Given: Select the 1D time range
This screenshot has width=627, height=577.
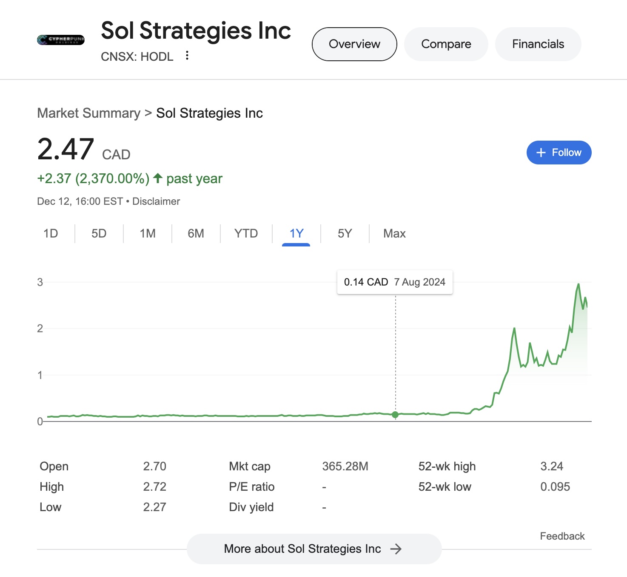Looking at the screenshot, I should (x=51, y=233).
